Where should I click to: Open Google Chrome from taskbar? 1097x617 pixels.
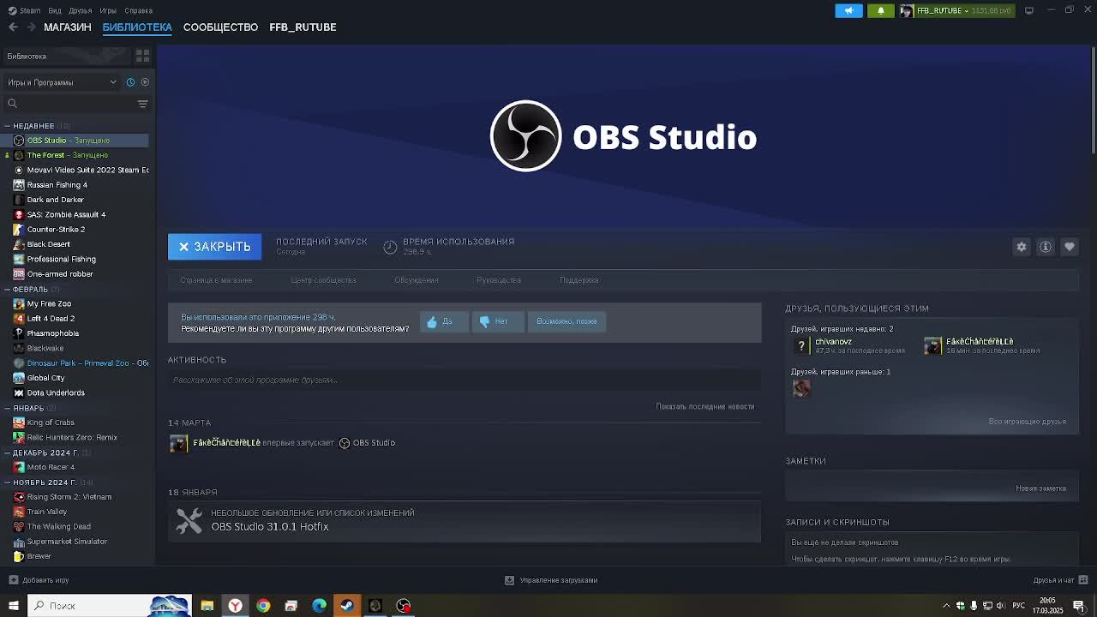[263, 606]
